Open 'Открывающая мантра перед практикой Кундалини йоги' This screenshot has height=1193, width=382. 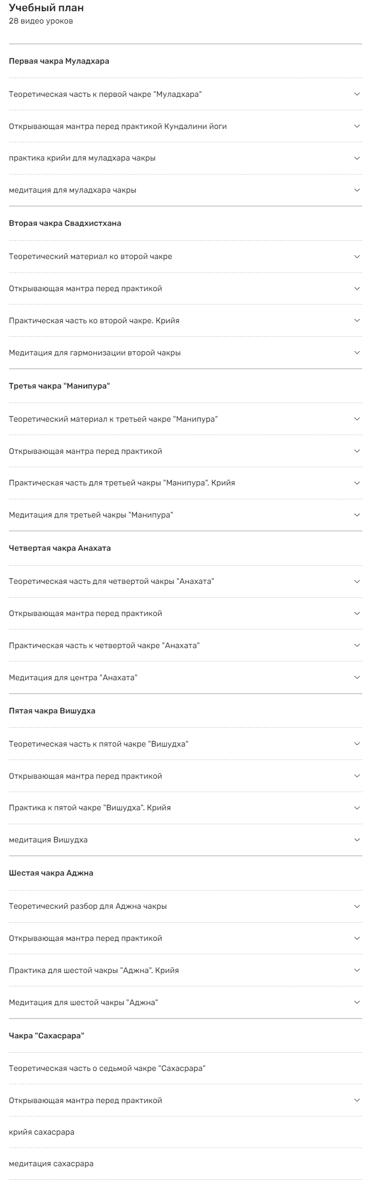(191, 125)
